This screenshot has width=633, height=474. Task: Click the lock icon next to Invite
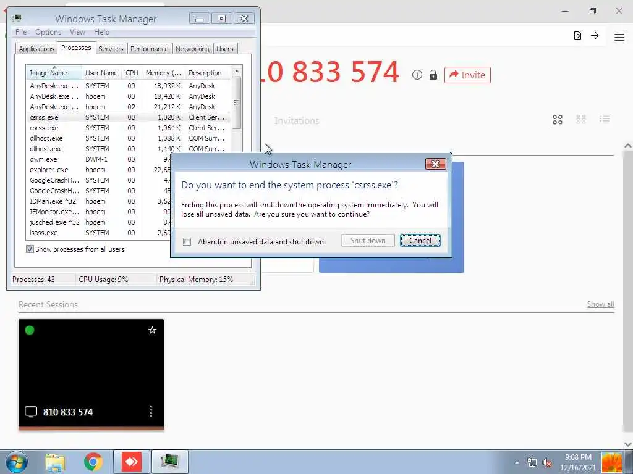[x=433, y=75]
